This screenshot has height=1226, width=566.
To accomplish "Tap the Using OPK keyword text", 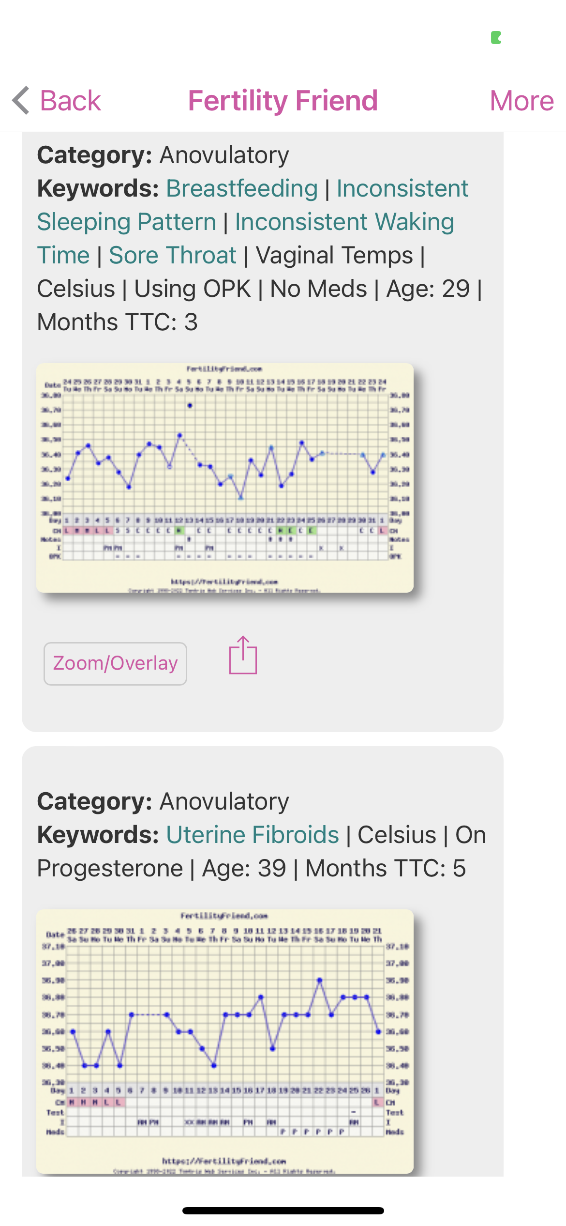I will tap(192, 289).
